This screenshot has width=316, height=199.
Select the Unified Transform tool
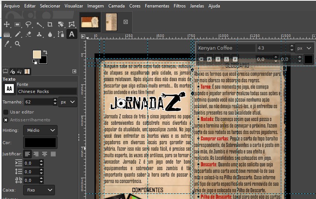(x=61, y=24)
